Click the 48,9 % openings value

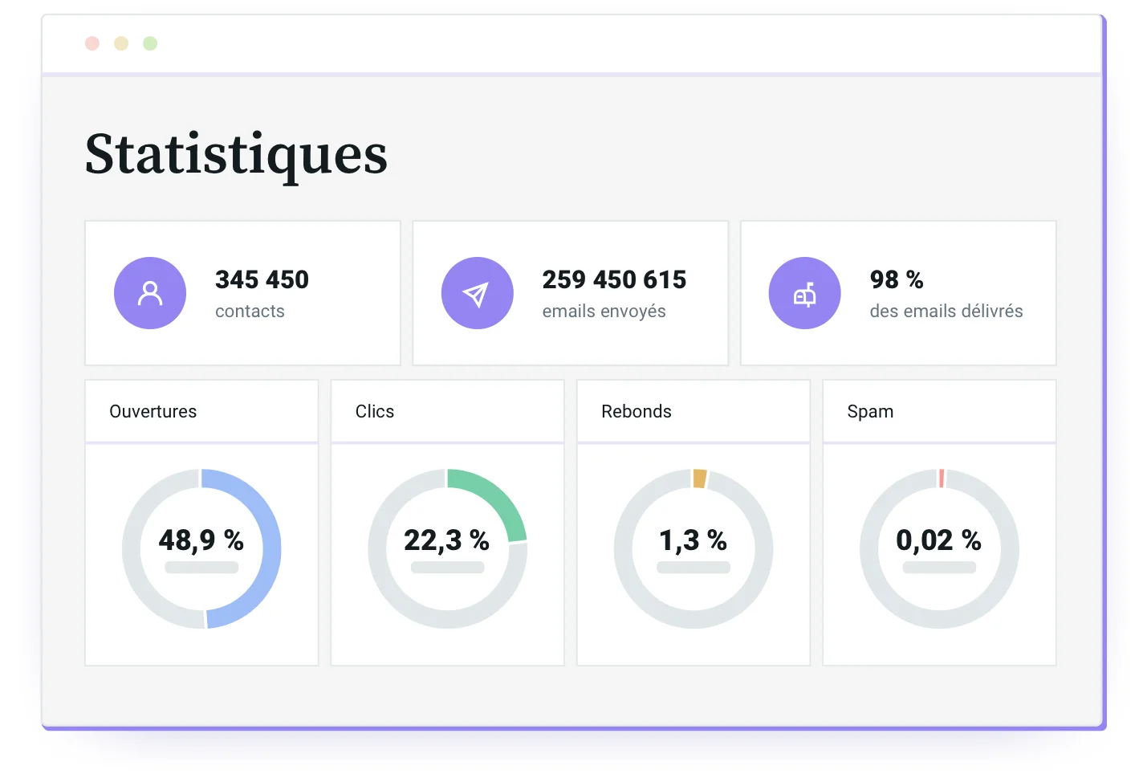pyautogui.click(x=201, y=540)
